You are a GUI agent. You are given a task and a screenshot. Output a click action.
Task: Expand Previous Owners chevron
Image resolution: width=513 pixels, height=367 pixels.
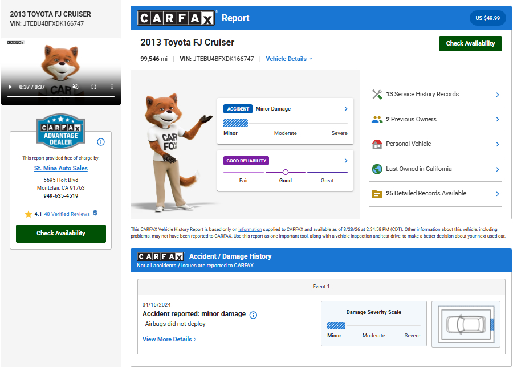coord(497,120)
